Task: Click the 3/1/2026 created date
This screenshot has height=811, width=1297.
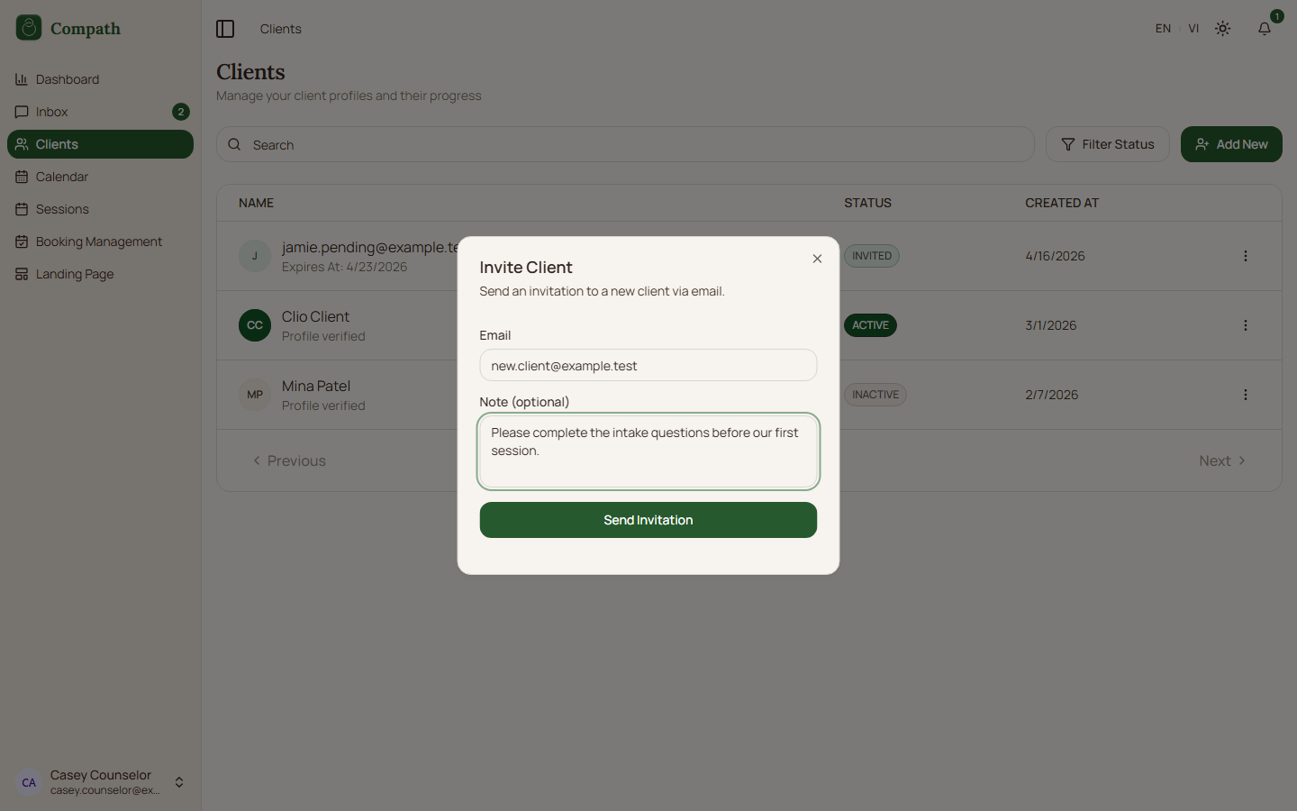Action: click(x=1050, y=325)
